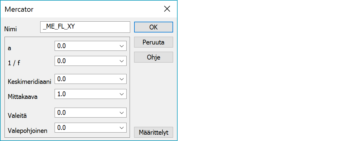Expand the Keskimeridiaani dropdown arrow
The image size is (360, 141).
click(x=121, y=79)
